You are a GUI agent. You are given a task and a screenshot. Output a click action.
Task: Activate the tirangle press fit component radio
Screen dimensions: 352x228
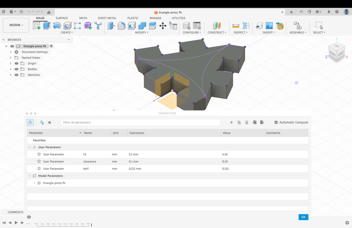click(51, 46)
